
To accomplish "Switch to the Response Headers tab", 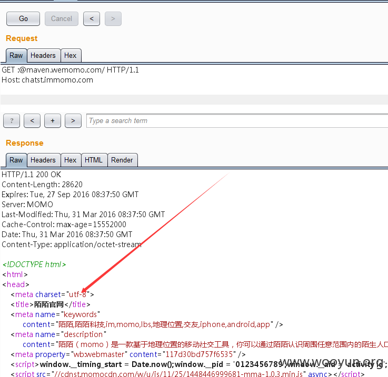I will (x=43, y=160).
